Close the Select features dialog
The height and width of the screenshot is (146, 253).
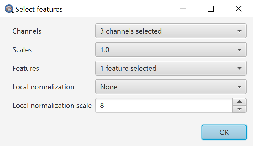click(239, 9)
